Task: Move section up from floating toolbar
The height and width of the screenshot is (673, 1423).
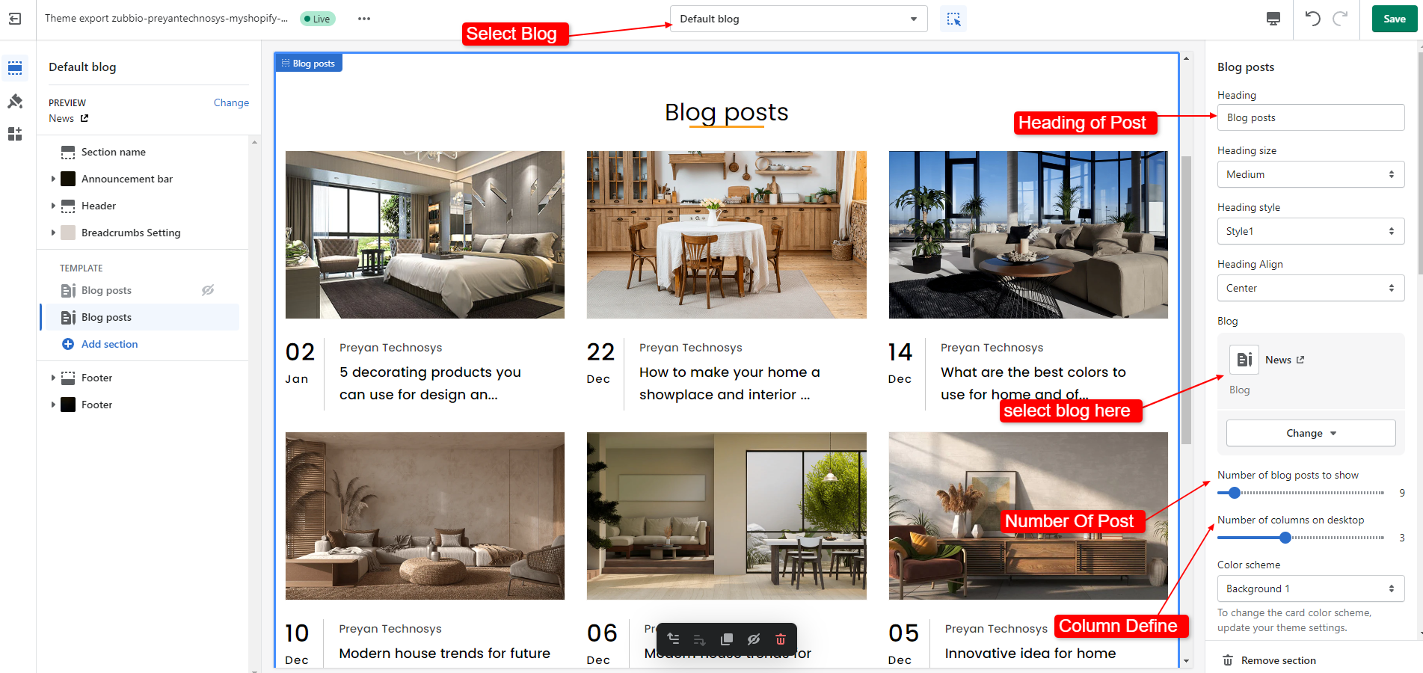Action: coord(673,639)
